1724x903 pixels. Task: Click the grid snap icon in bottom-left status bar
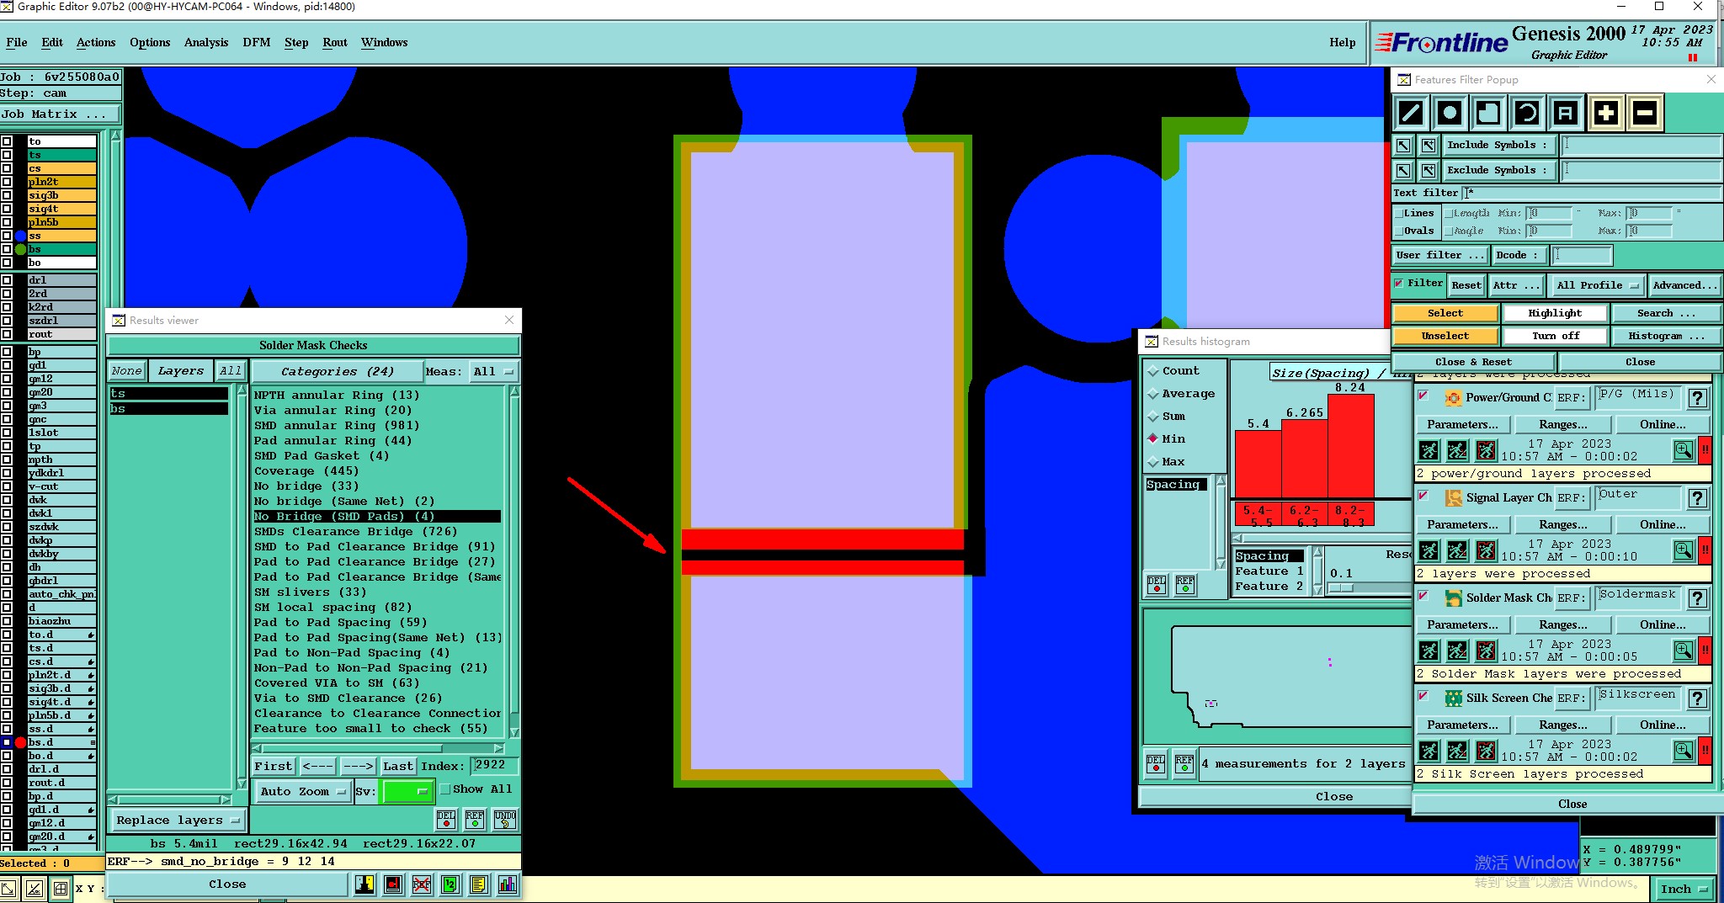(61, 889)
